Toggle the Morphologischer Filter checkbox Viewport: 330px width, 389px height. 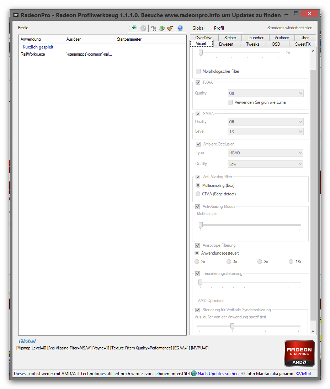[198, 71]
